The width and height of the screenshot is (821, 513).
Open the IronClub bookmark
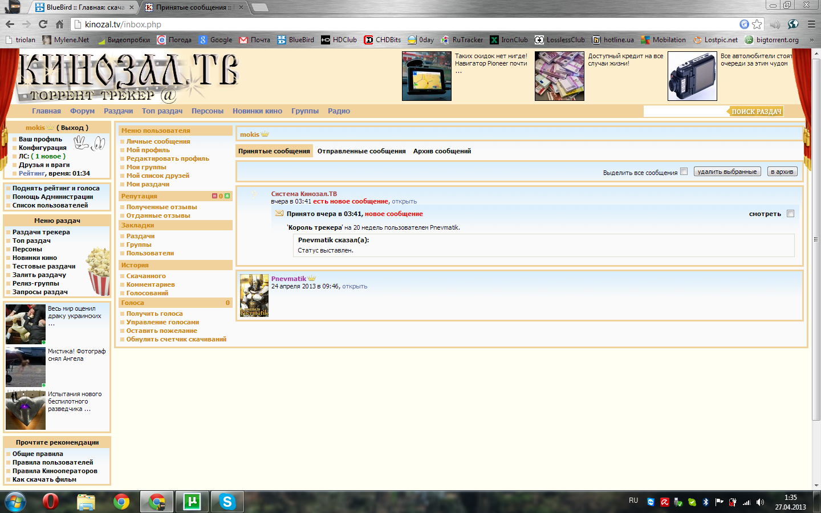[509, 40]
